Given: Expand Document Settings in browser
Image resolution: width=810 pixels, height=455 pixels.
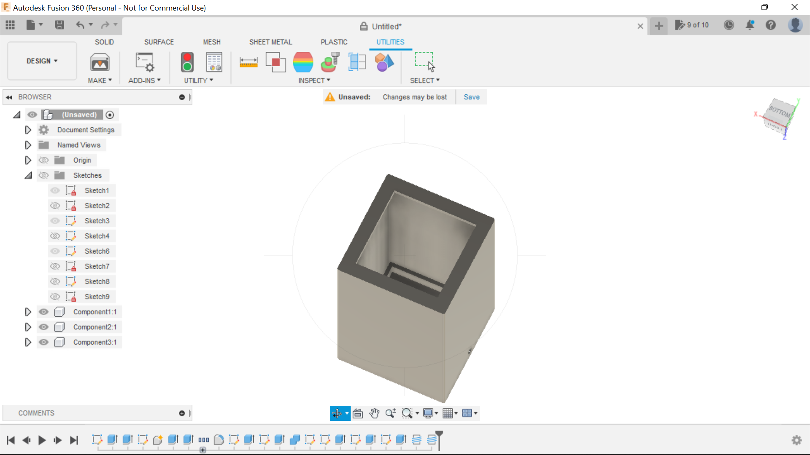Looking at the screenshot, I should pos(28,129).
